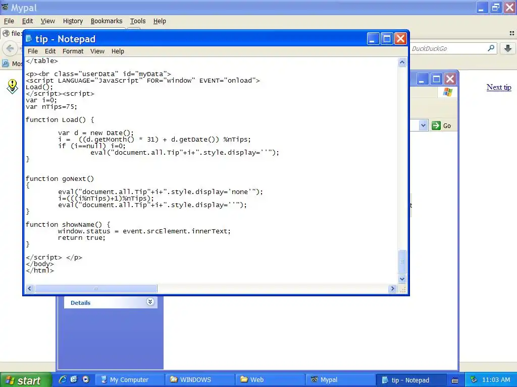The width and height of the screenshot is (517, 387).
Task: Expand the Details panel chevron
Action: 150,302
